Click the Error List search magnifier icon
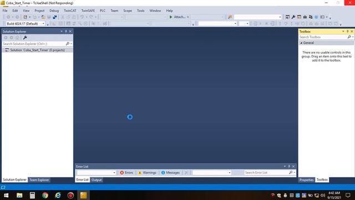This screenshot has width=355, height=200. click(x=291, y=173)
